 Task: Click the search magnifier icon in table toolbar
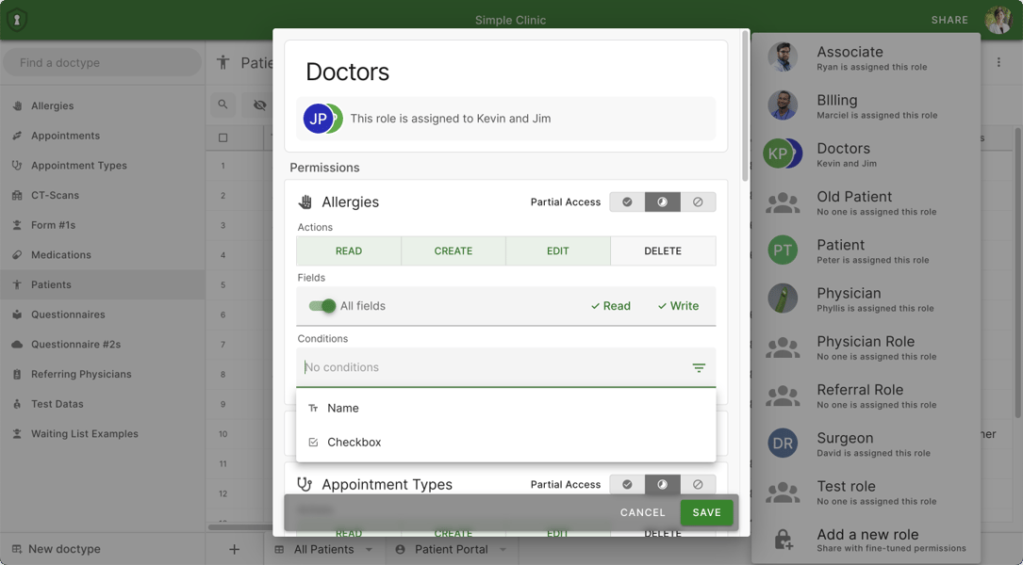pos(223,105)
